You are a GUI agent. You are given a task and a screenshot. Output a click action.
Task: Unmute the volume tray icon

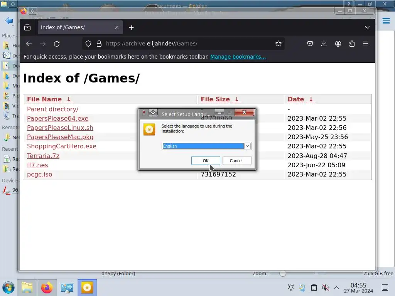coord(325,288)
